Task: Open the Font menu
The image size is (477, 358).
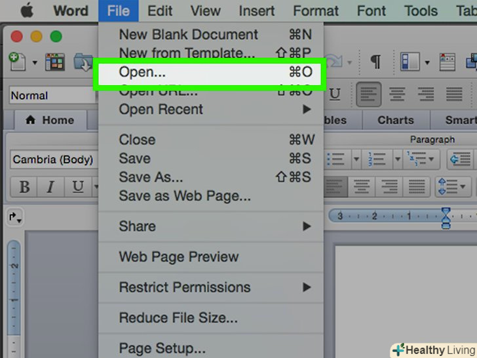Action: point(371,11)
